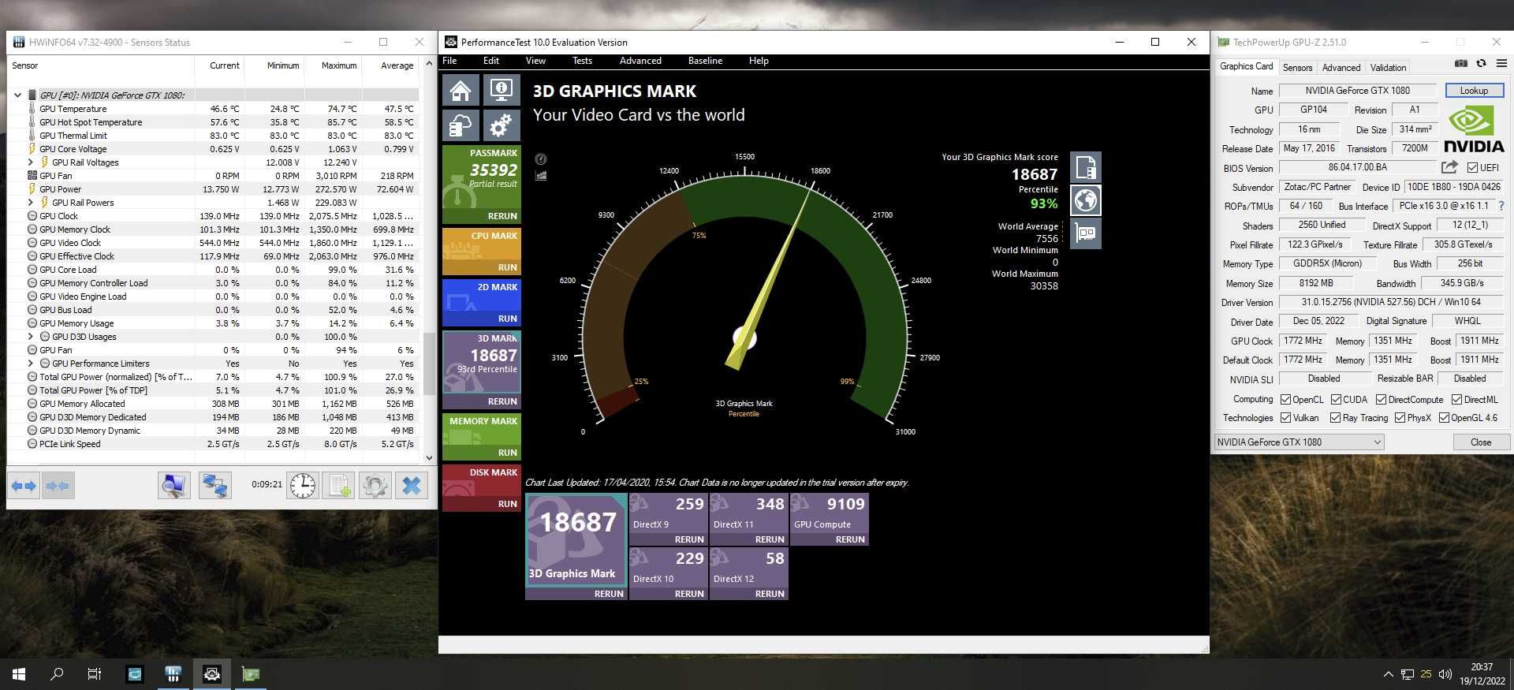Click bus interface question mark icon

point(1501,206)
